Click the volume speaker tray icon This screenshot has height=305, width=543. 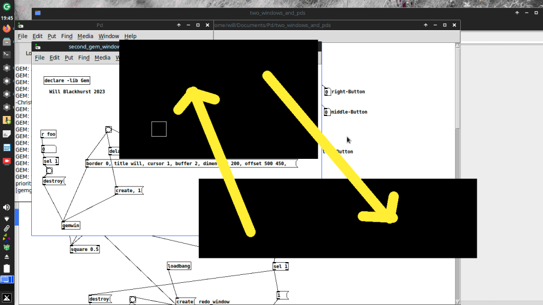6,208
